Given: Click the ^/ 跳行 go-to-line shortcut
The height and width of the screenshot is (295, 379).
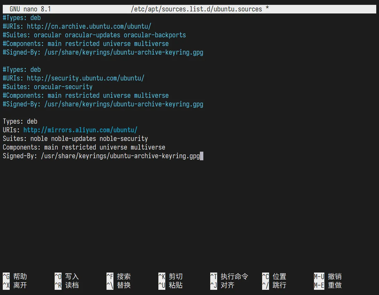Looking at the screenshot, I should pos(274,285).
